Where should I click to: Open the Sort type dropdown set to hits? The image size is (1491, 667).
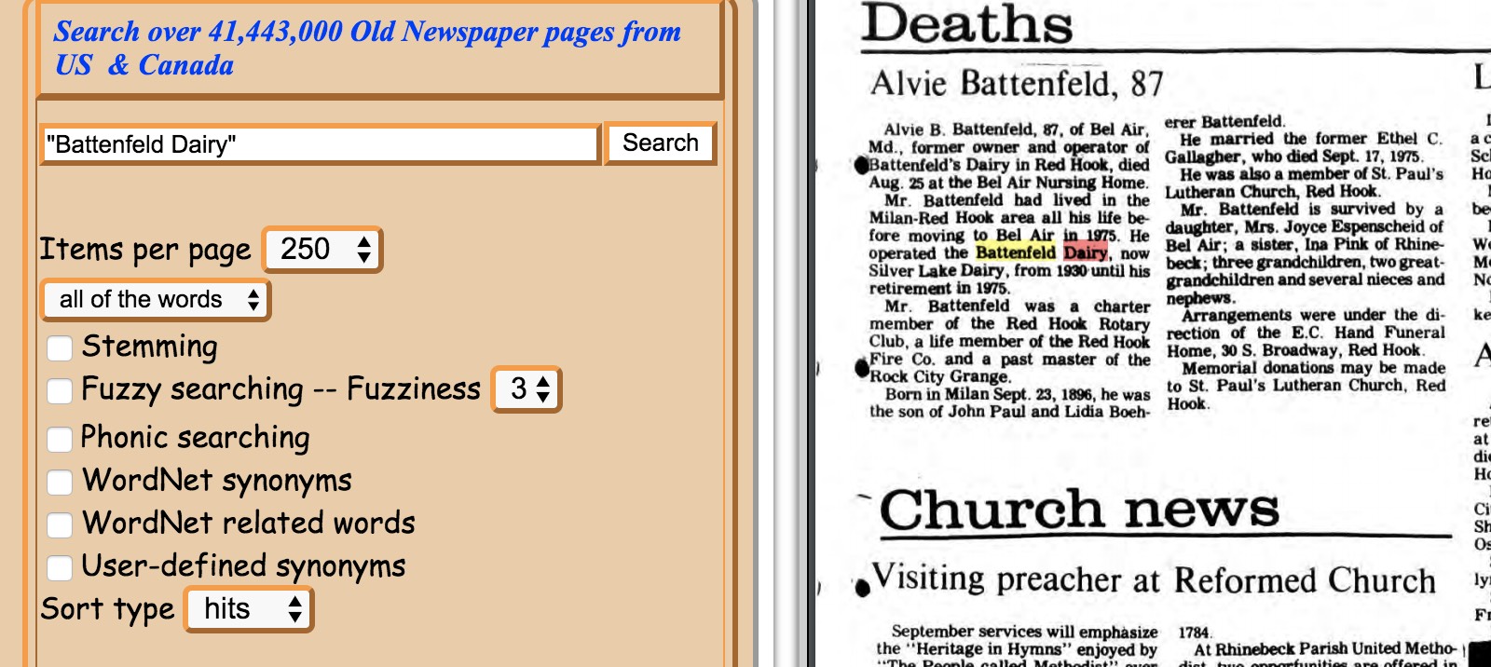[x=249, y=610]
